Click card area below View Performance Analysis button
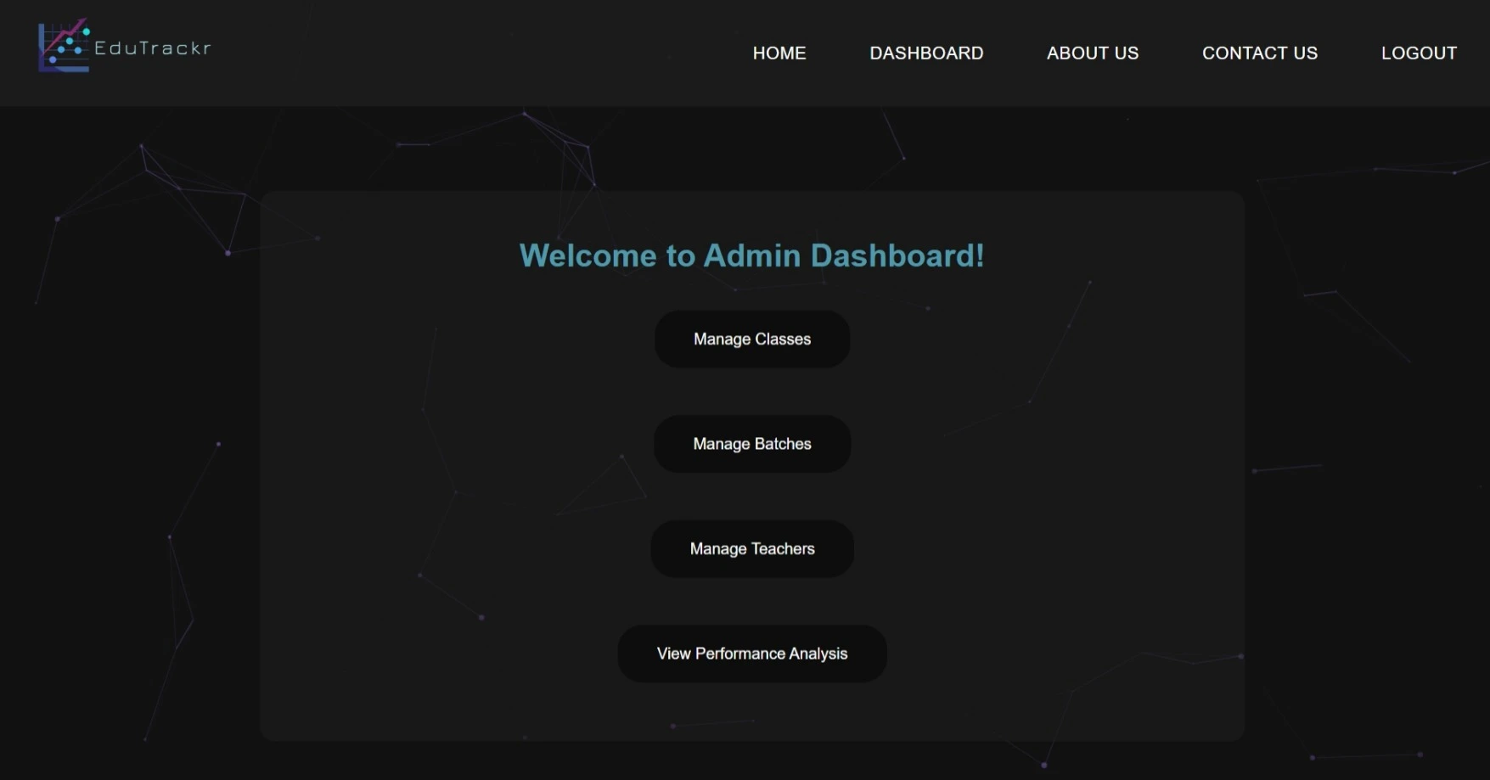 pyautogui.click(x=751, y=711)
